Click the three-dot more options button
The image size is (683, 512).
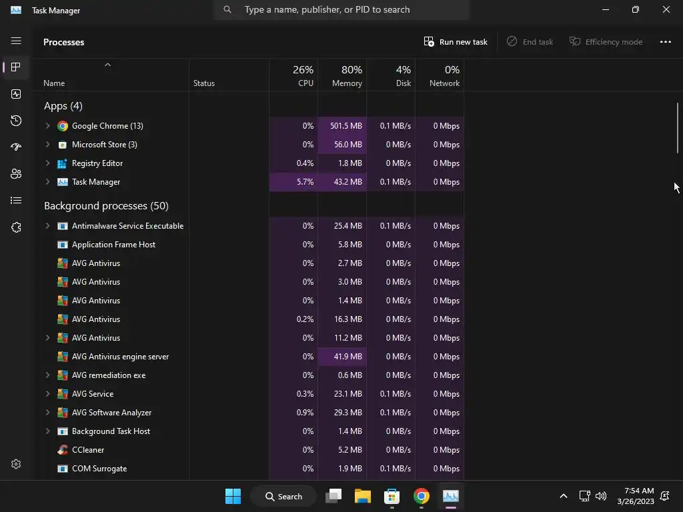pos(665,42)
